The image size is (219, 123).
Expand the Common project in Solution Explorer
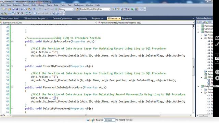[x=198, y=29]
